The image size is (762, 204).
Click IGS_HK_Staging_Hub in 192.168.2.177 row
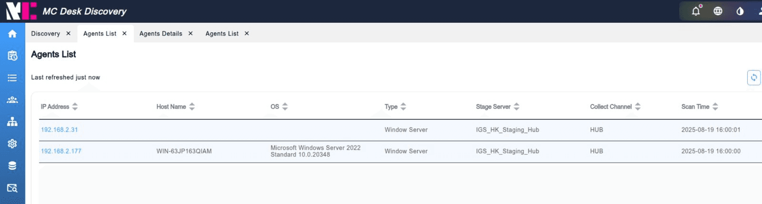tap(508, 151)
